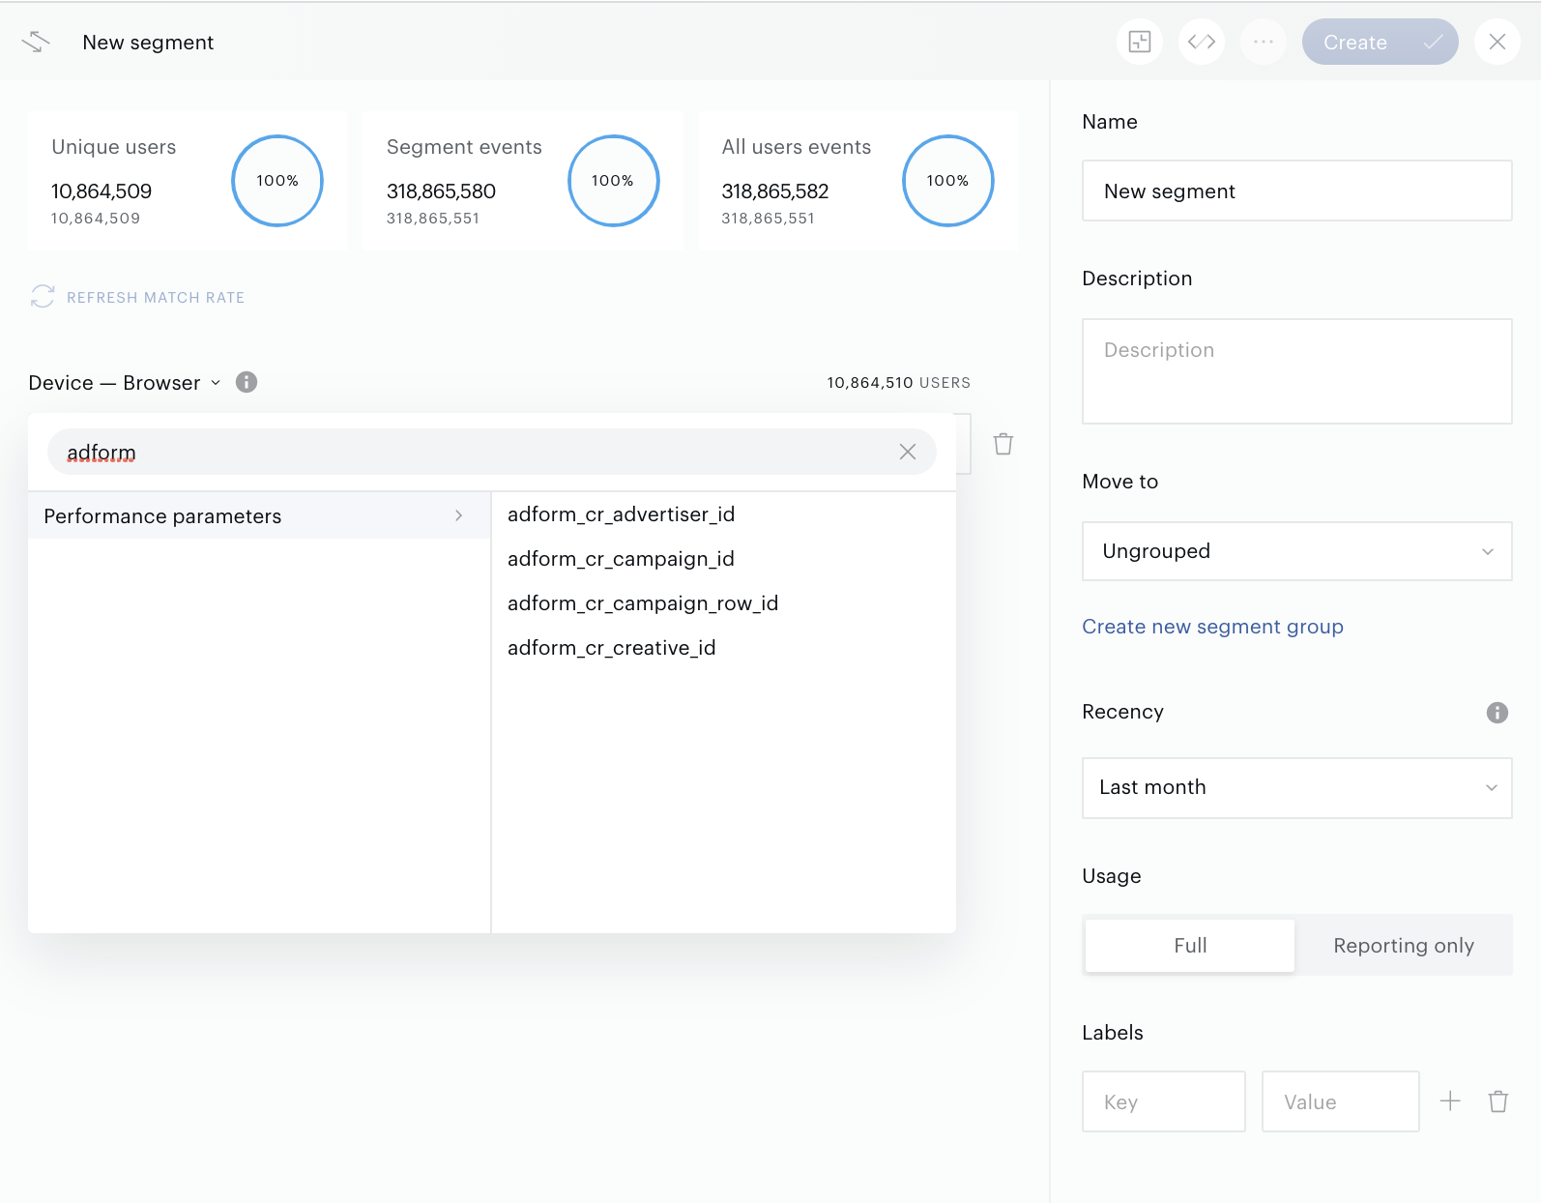
Task: Click Segment events value 318,865,580
Action: (x=441, y=191)
